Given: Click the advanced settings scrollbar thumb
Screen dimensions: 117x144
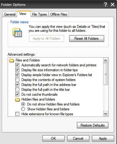Looking at the screenshot, I should pos(105,74).
